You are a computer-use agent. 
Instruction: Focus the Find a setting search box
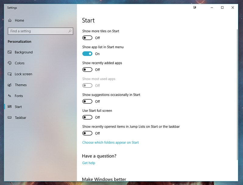click(x=40, y=31)
